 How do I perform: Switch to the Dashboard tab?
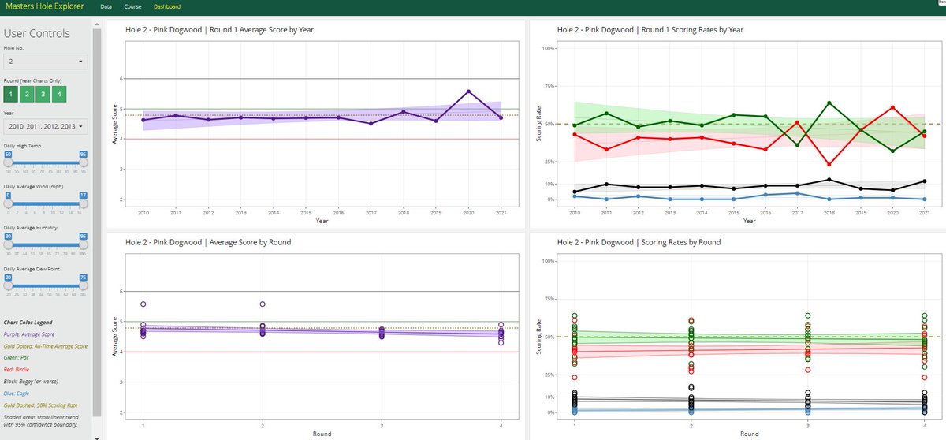[166, 6]
